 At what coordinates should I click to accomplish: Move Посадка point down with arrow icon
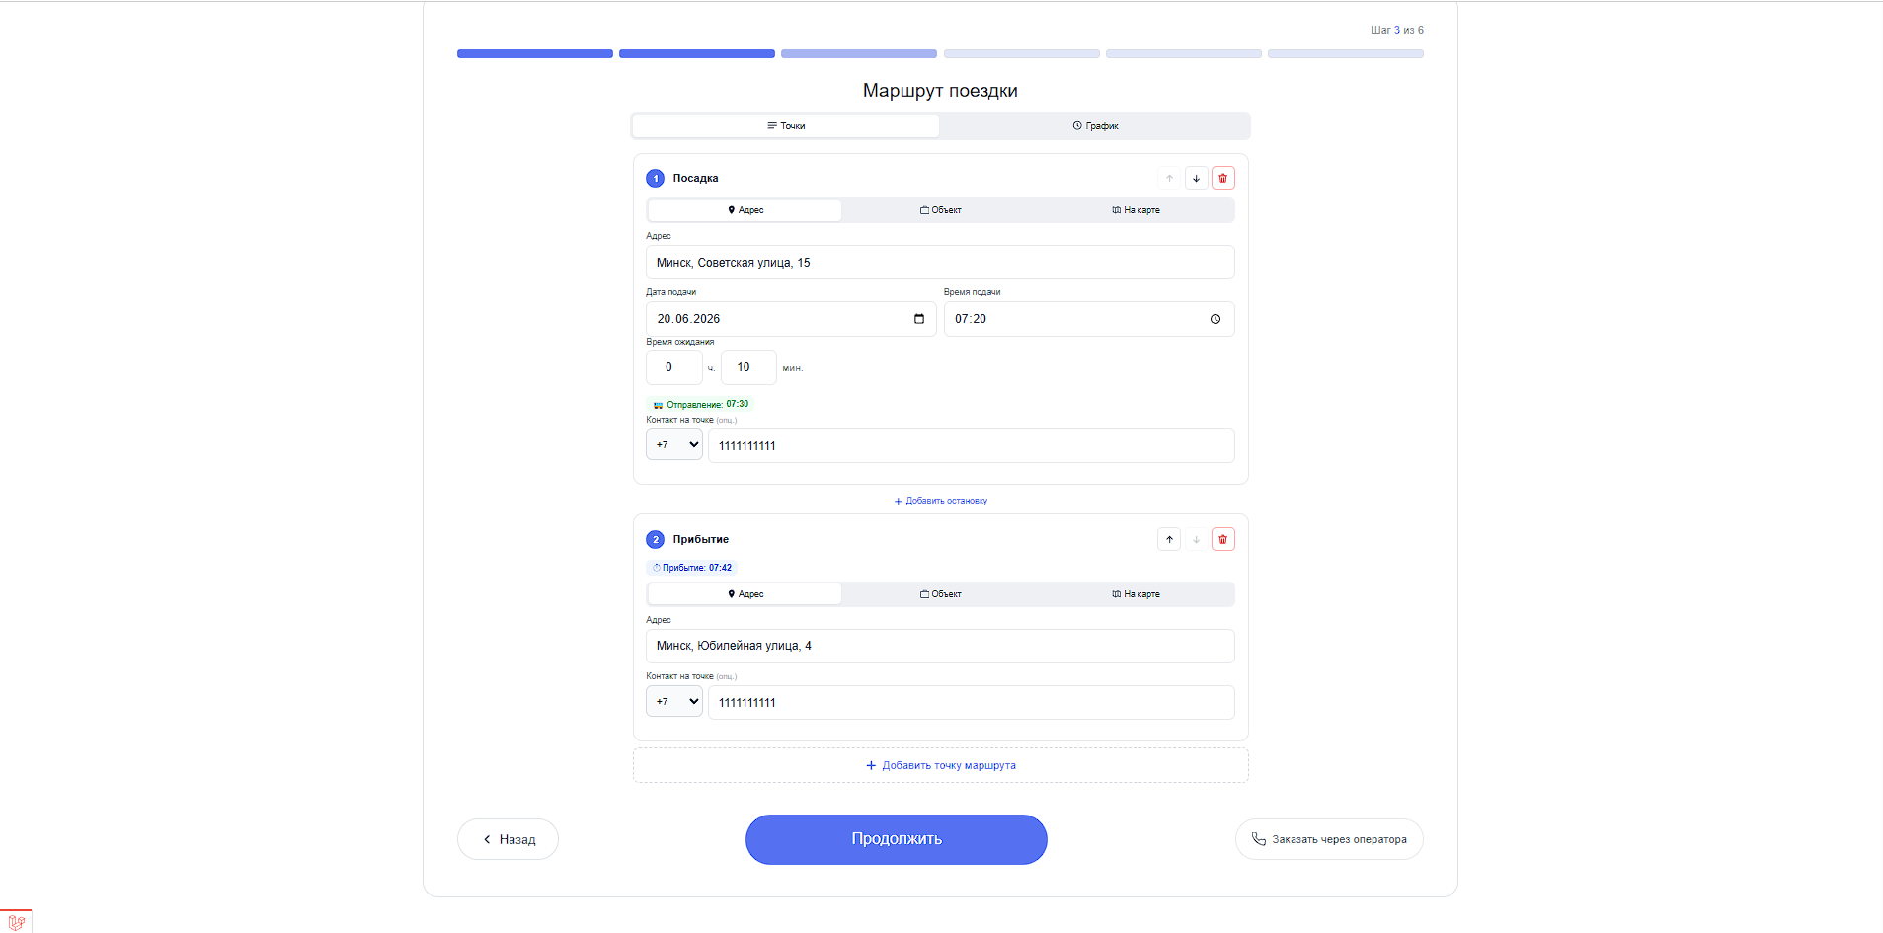tap(1196, 178)
